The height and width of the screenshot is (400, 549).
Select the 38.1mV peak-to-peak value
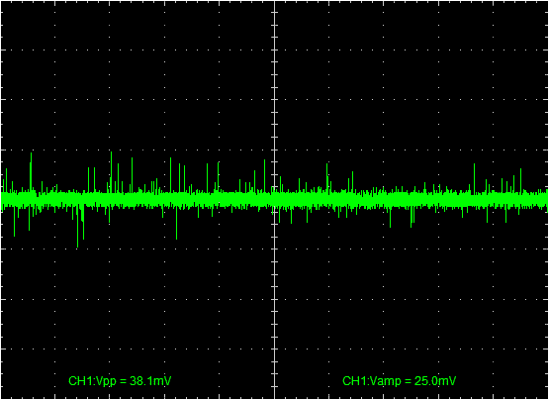click(150, 381)
